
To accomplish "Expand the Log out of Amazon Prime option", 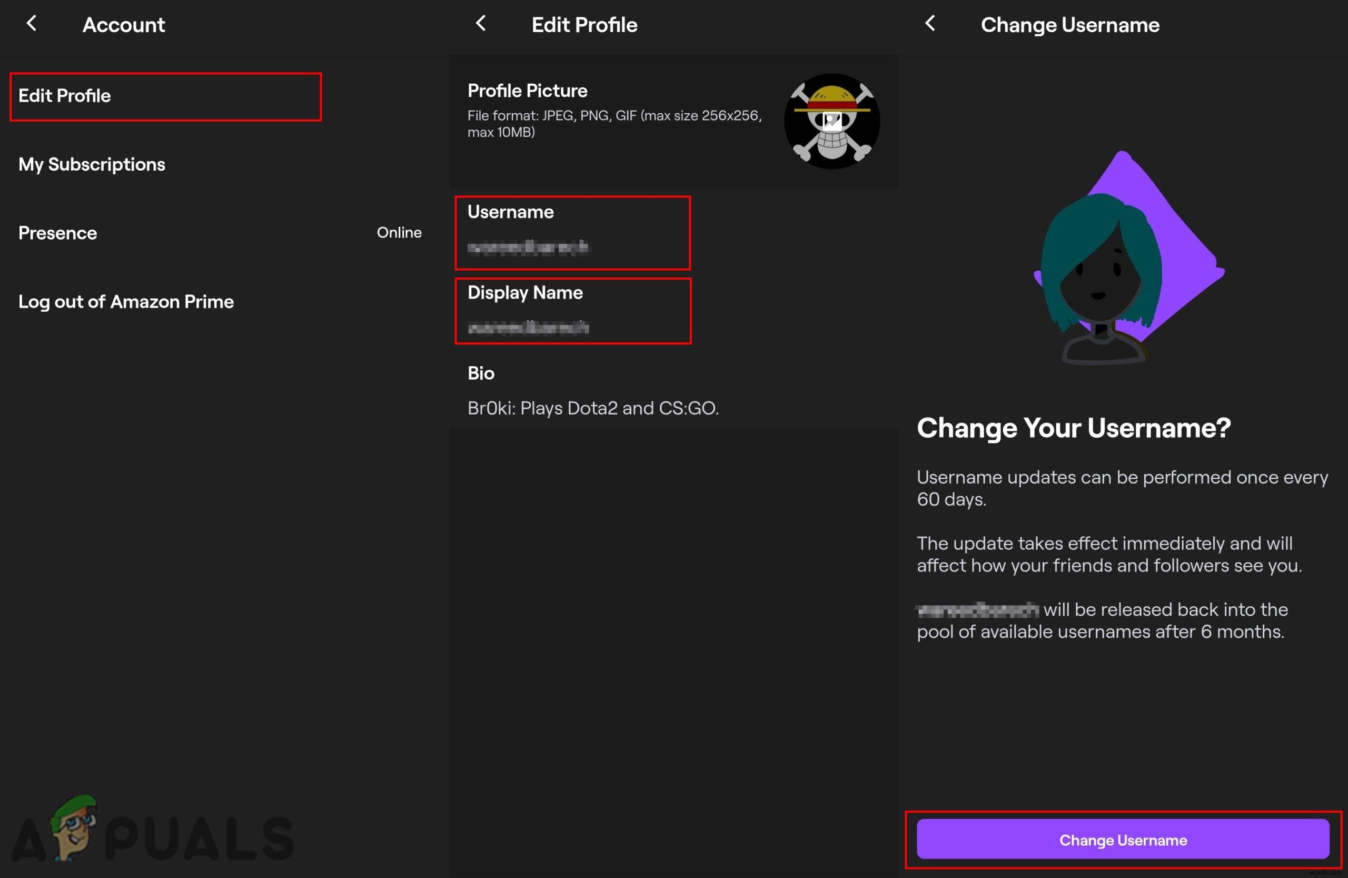I will tap(127, 301).
